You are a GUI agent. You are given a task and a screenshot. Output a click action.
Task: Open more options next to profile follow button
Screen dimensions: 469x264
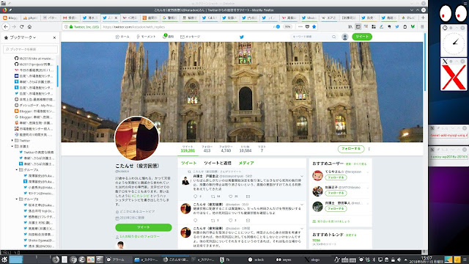[369, 149]
